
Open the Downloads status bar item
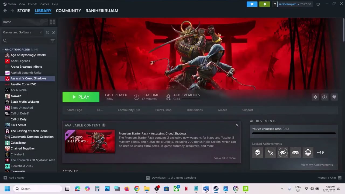171,178
